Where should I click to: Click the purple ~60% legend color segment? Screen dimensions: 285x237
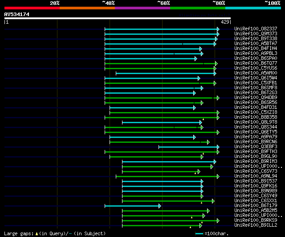coord(142,8)
